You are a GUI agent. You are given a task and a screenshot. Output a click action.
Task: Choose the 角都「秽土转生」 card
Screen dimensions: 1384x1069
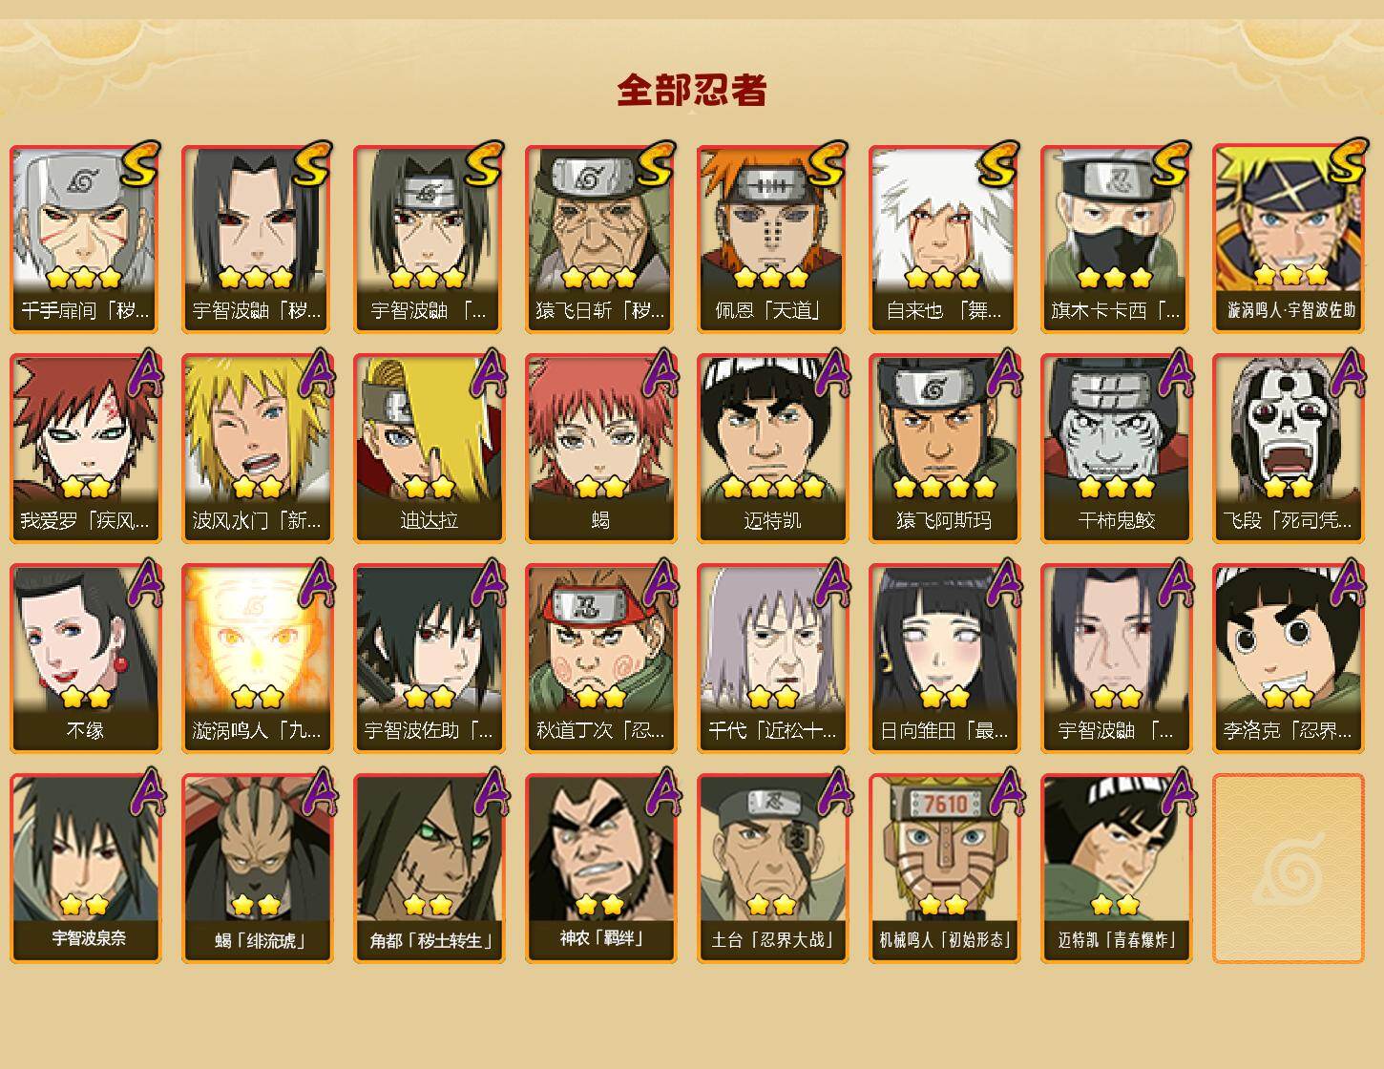[x=429, y=869]
